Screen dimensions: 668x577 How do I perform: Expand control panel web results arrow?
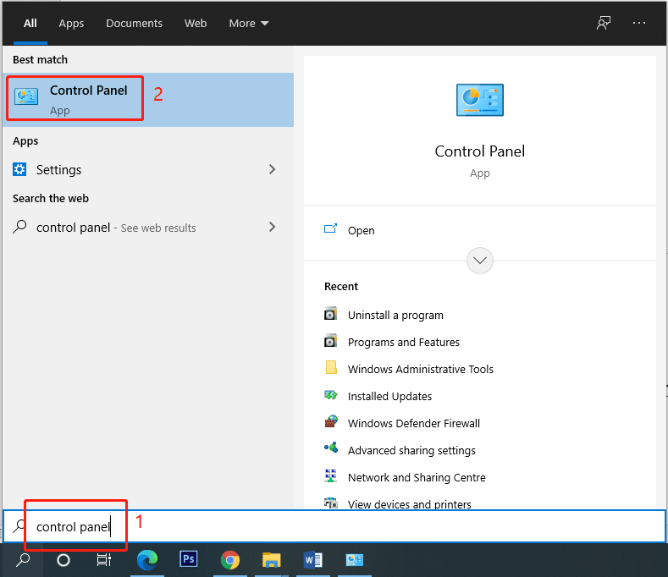pos(272,227)
